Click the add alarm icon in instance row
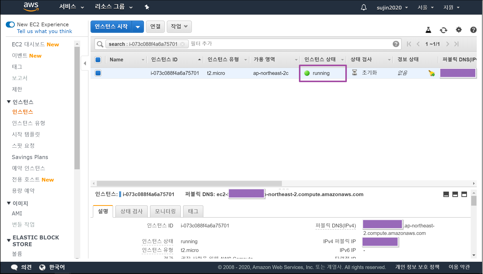483x274 pixels. click(x=432, y=73)
